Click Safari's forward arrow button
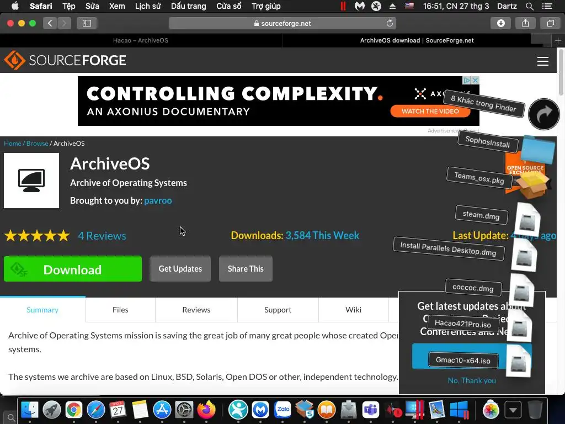 click(x=64, y=23)
